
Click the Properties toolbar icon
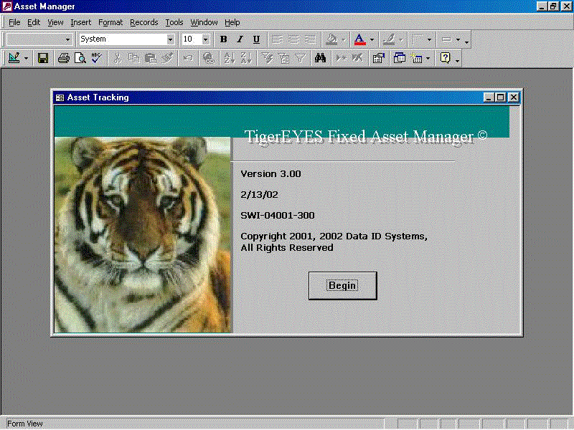point(378,58)
